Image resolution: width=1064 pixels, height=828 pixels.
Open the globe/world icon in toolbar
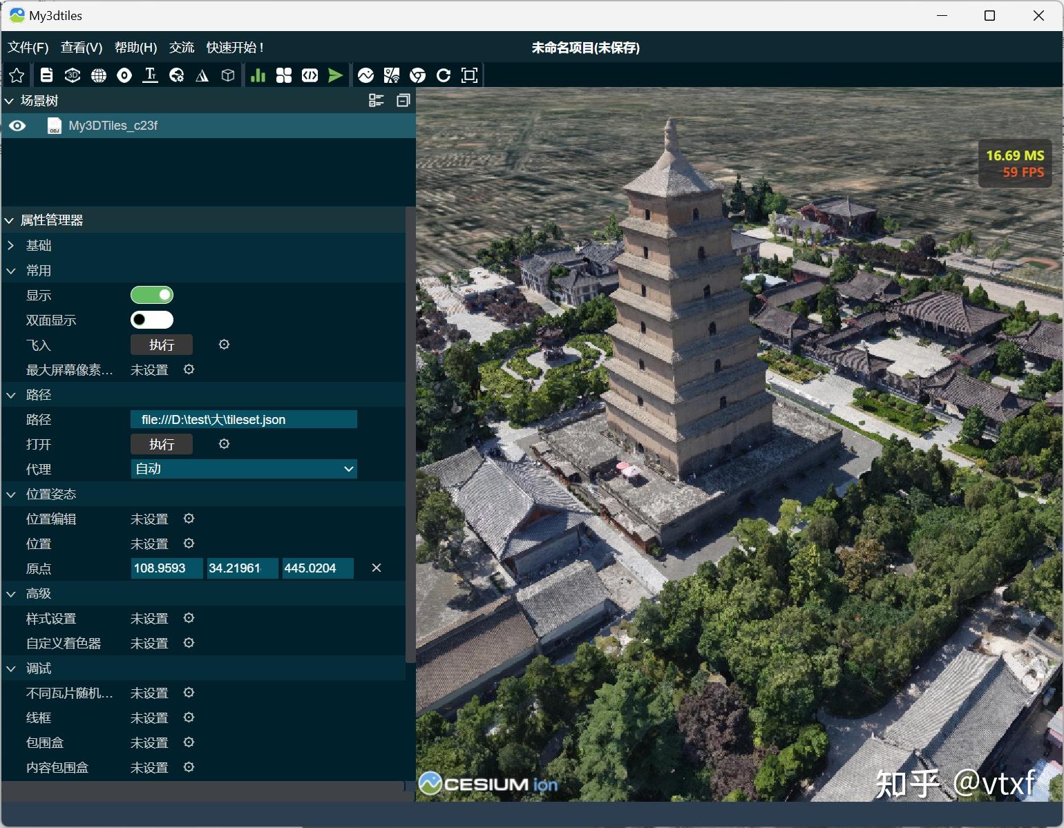99,75
